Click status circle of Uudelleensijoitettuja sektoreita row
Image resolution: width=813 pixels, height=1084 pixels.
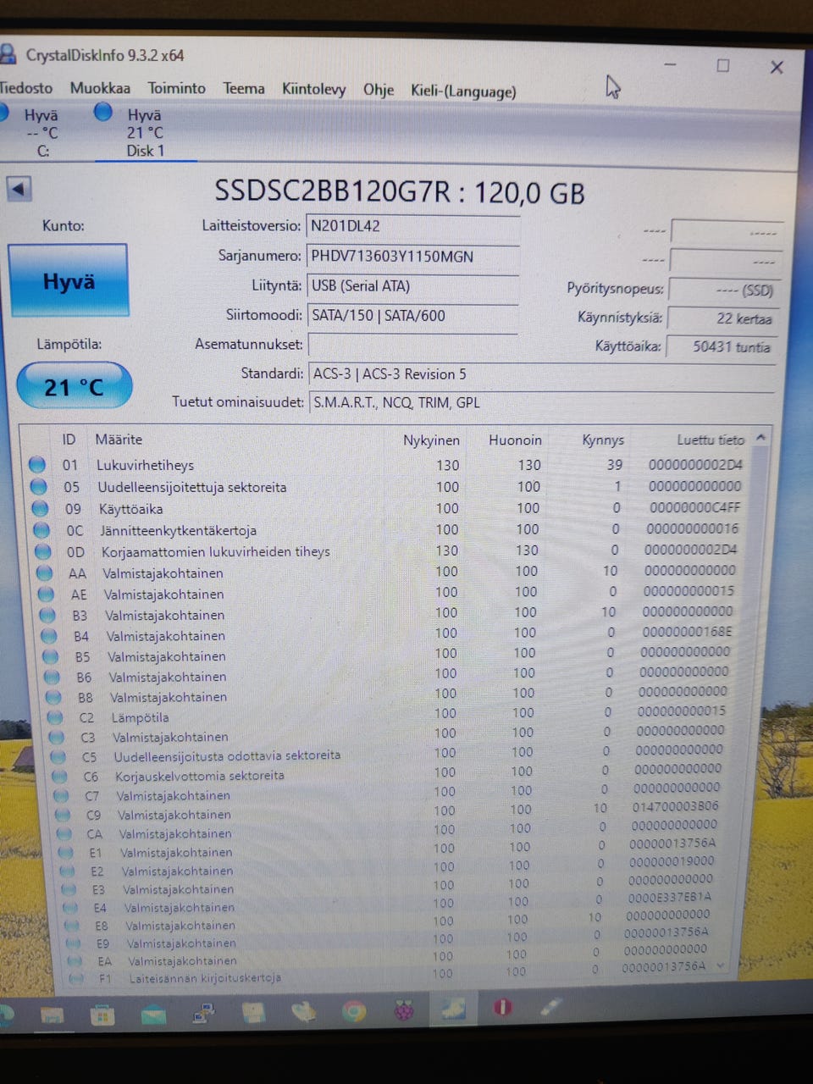click(38, 486)
